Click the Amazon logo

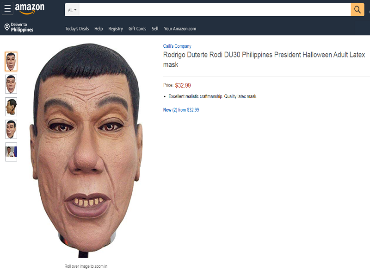coord(30,8)
